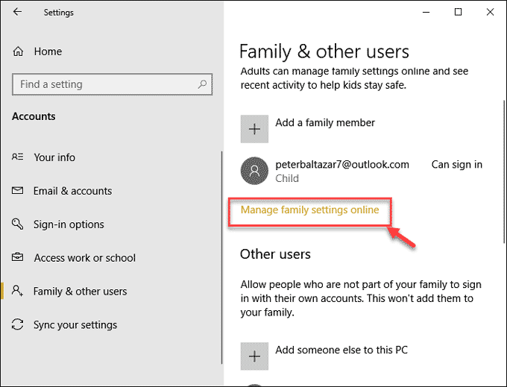
Task: Click the envelope icon for Email
Action: (17, 190)
